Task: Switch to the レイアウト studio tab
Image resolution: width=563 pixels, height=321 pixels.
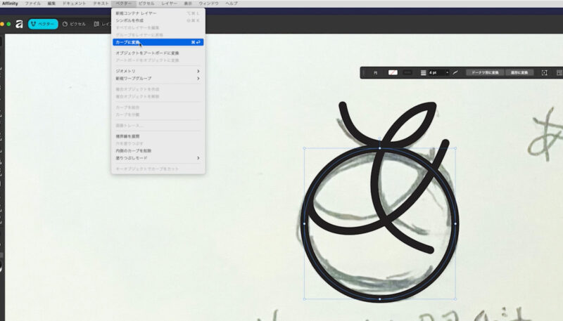Action: 102,24
